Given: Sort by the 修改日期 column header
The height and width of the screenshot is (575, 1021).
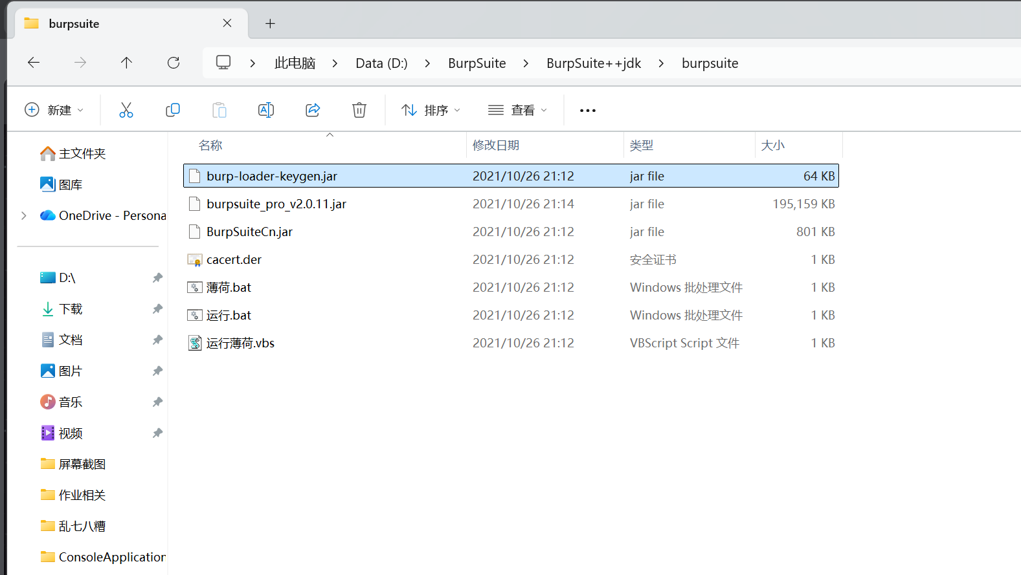Looking at the screenshot, I should [496, 146].
